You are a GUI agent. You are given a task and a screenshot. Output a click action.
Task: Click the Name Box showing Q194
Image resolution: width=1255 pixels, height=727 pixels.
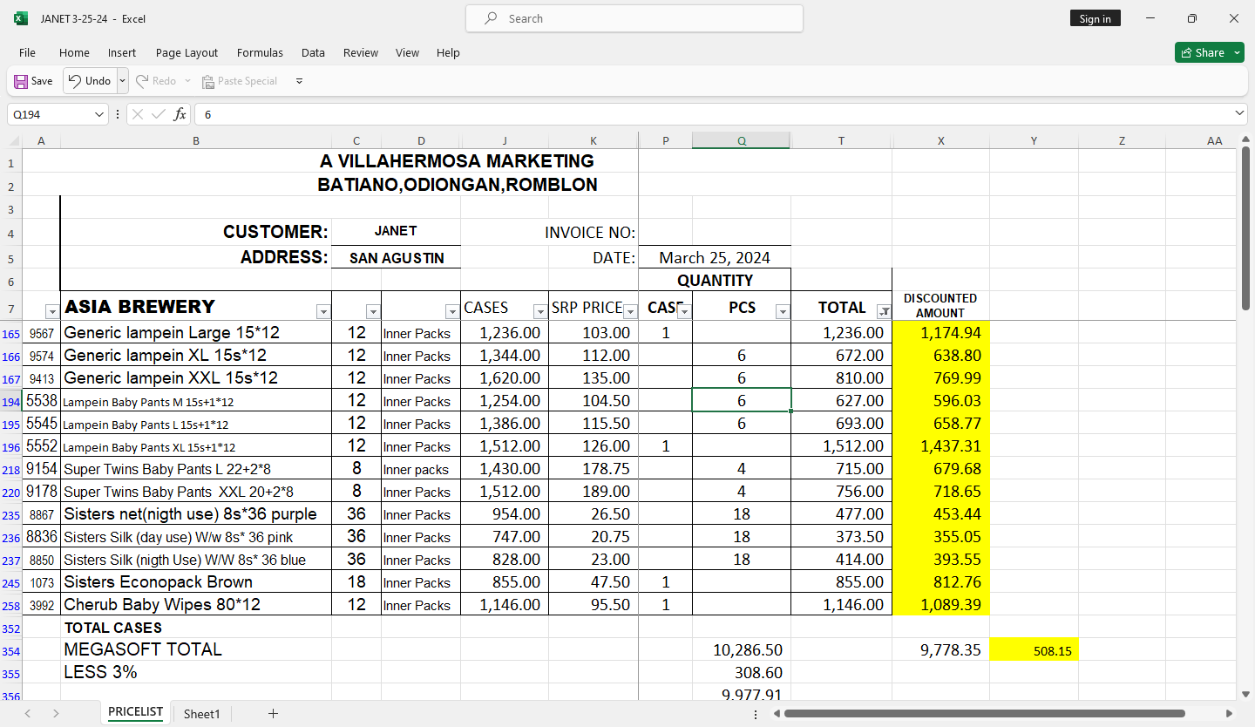(49, 114)
